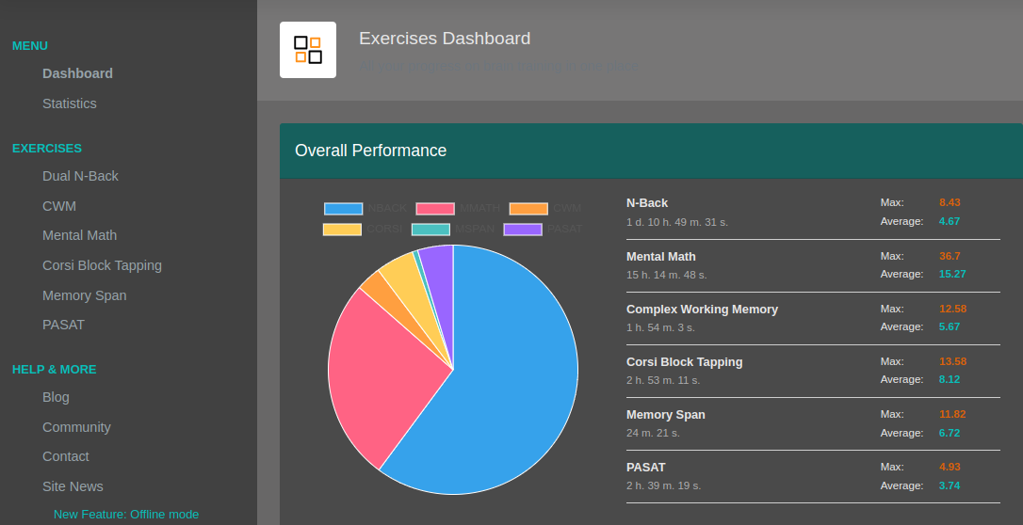
Task: Click CWM max value 12.58
Action: (952, 309)
